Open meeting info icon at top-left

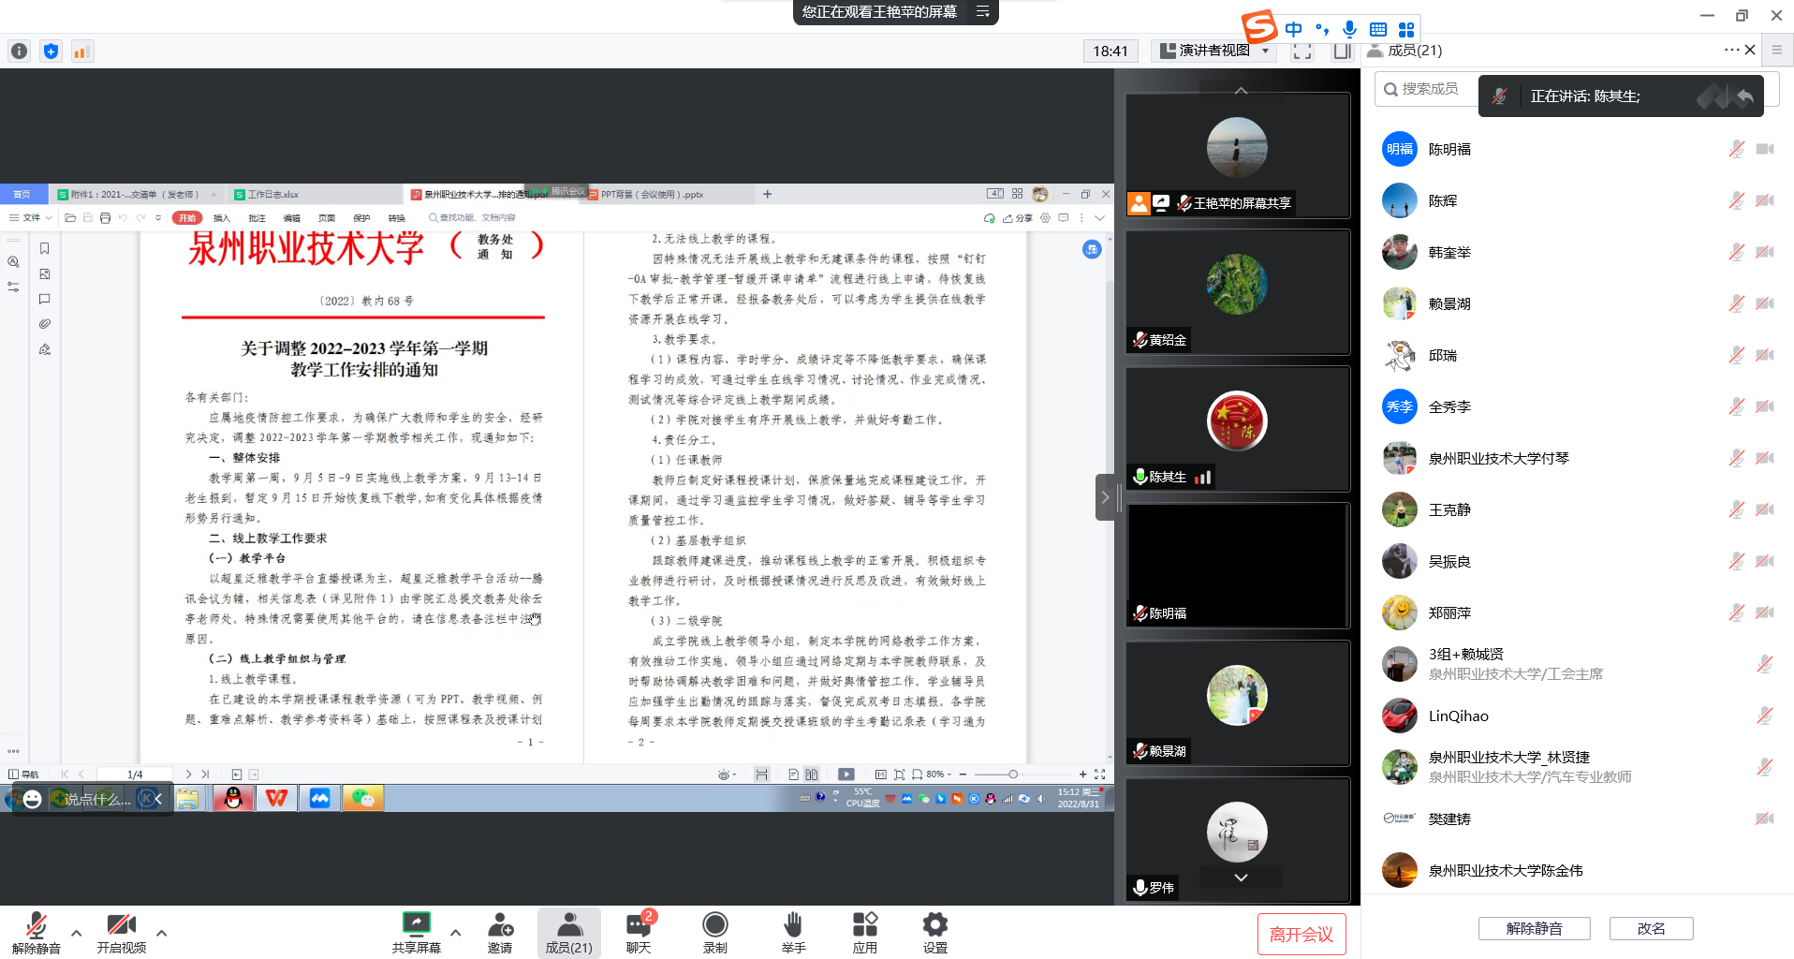pos(19,52)
